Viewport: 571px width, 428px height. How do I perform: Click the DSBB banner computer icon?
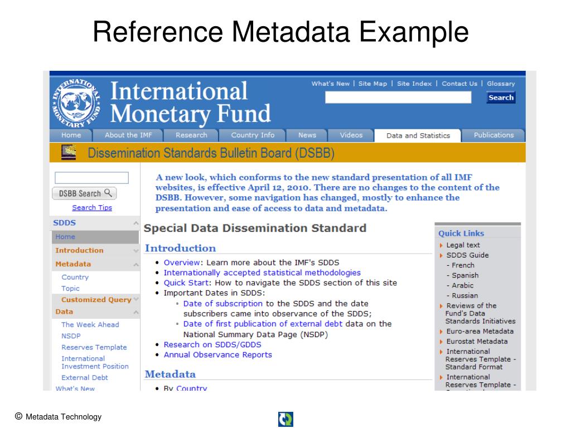pyautogui.click(x=69, y=152)
